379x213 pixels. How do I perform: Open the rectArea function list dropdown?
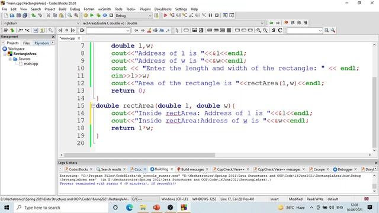click(x=262, y=23)
